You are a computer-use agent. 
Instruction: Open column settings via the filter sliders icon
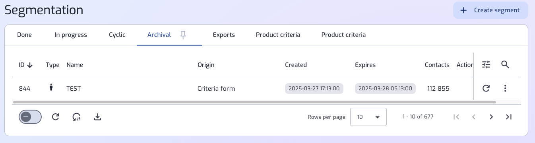tap(487, 65)
